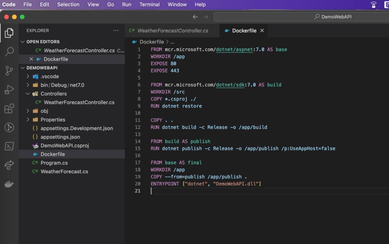Screen dimensions: 389x244
Task: Open the Window menu
Action: tap(177, 5)
